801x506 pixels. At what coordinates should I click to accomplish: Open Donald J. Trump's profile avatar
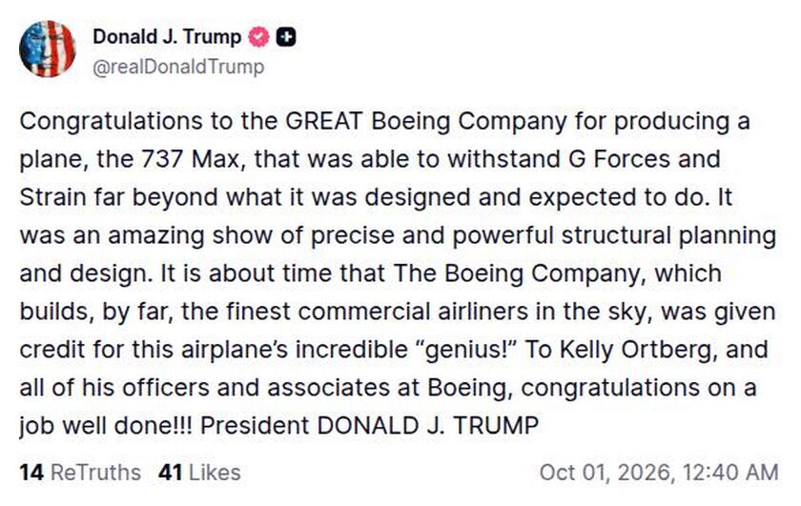tap(48, 49)
